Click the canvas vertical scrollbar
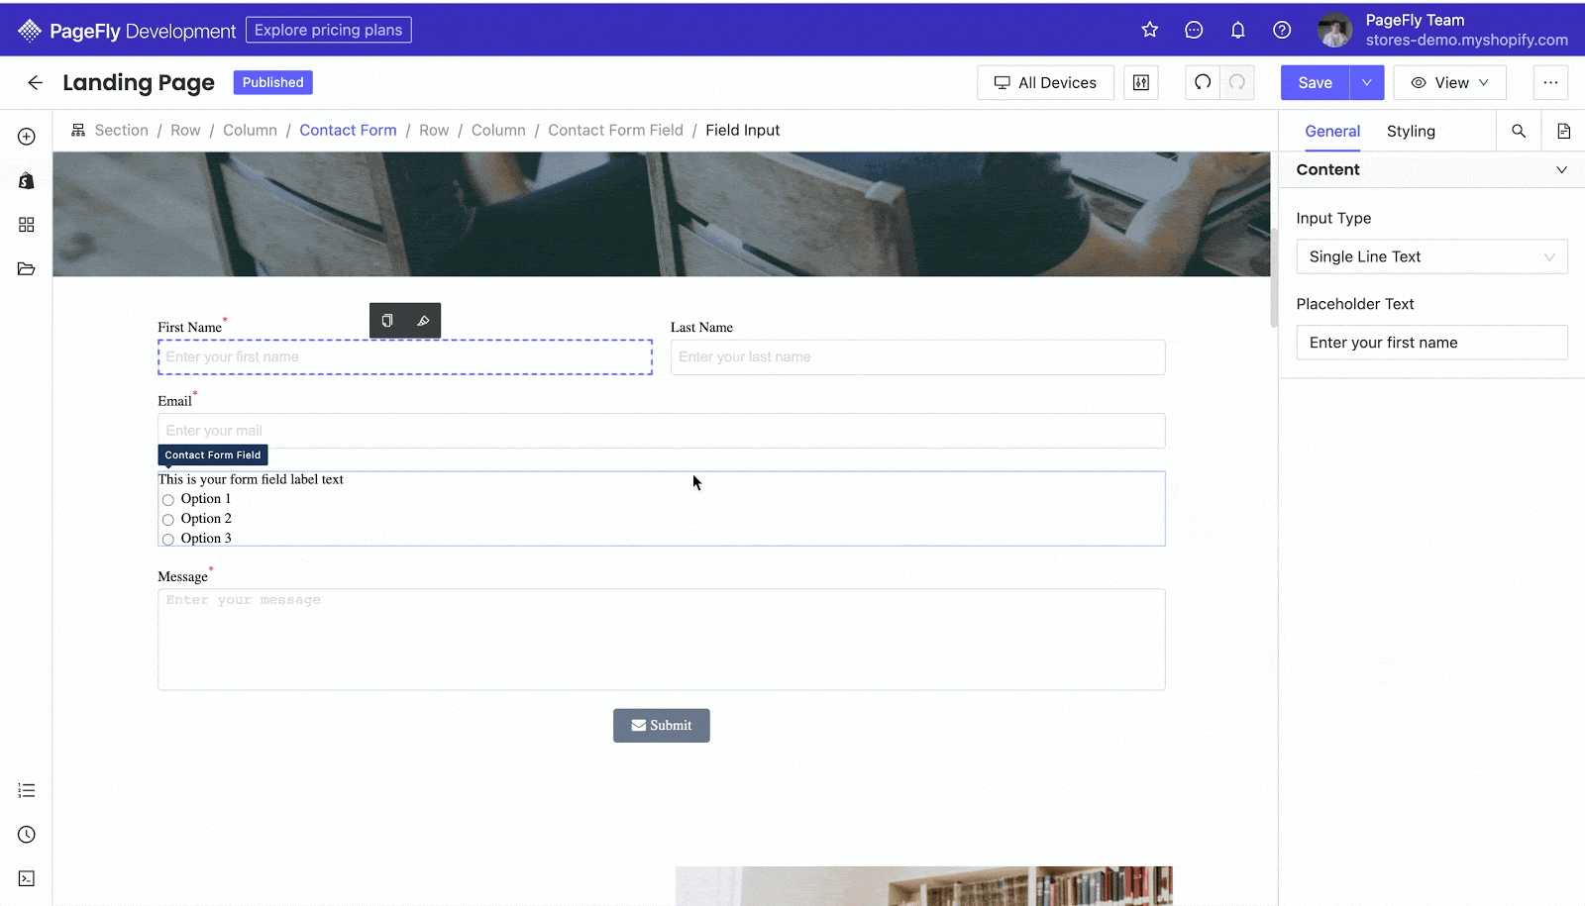The height and width of the screenshot is (906, 1585). point(1274,277)
